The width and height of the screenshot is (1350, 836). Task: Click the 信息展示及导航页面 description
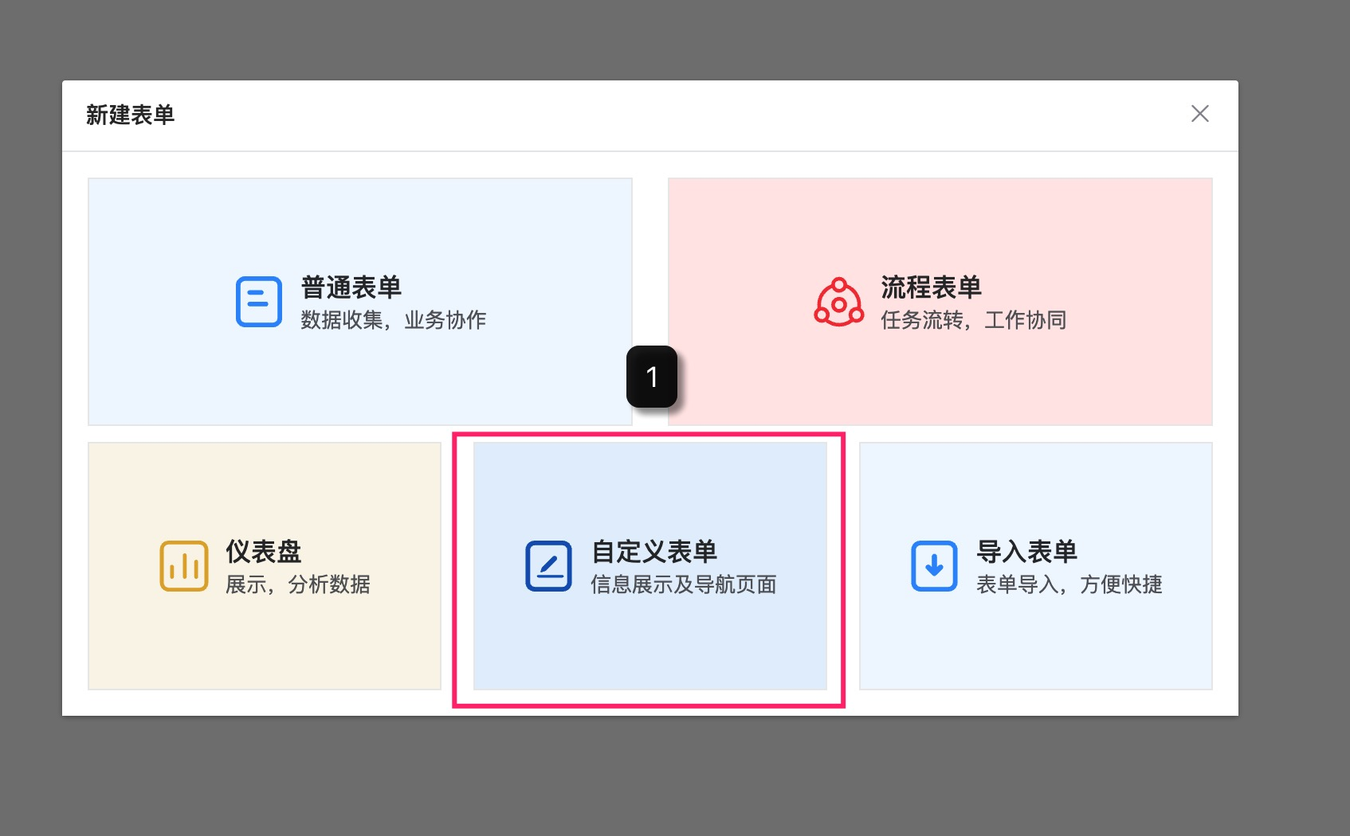pyautogui.click(x=684, y=584)
